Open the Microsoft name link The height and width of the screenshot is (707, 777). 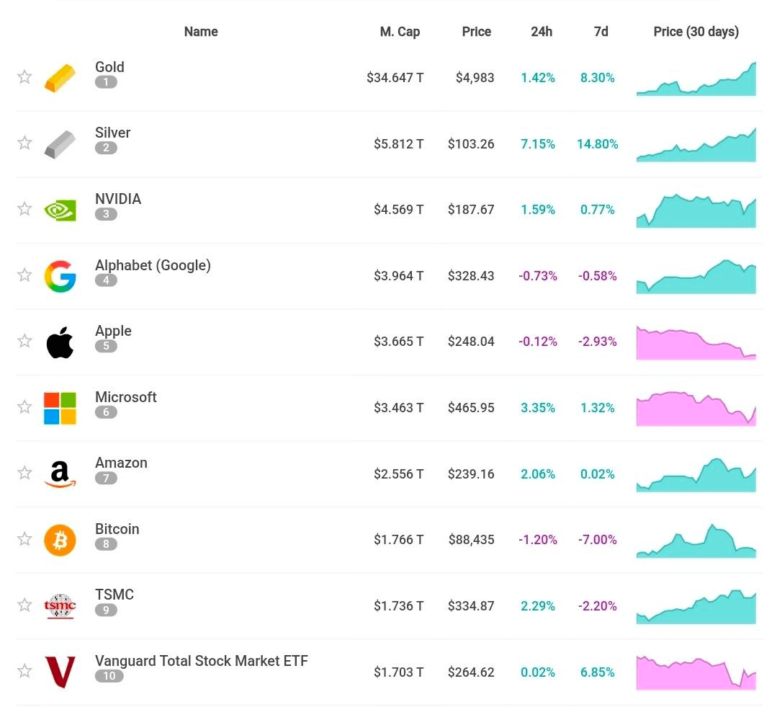point(126,397)
